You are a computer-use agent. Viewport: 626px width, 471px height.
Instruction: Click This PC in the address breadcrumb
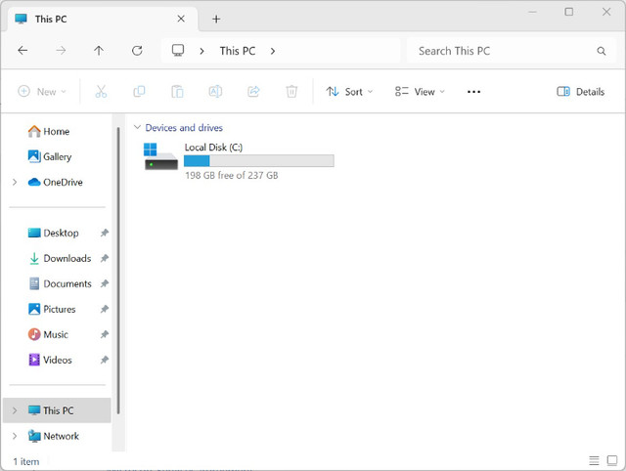pyautogui.click(x=238, y=51)
